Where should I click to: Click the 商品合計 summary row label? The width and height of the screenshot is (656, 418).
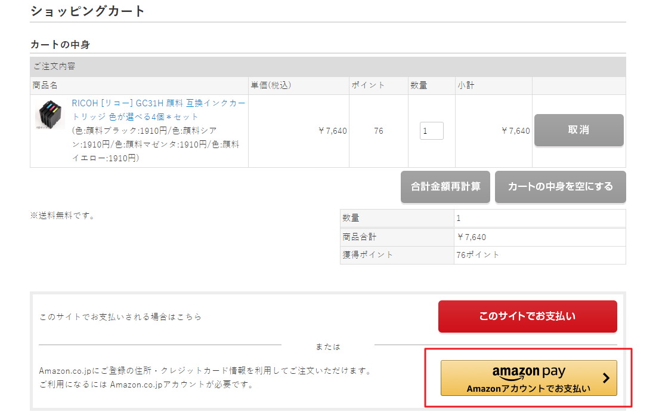pos(359,237)
